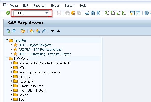151x102 pixels.
Task: Click the Find binoculars icon
Action: 93,13
